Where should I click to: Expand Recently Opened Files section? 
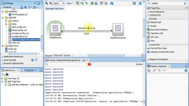click(x=2, y=64)
